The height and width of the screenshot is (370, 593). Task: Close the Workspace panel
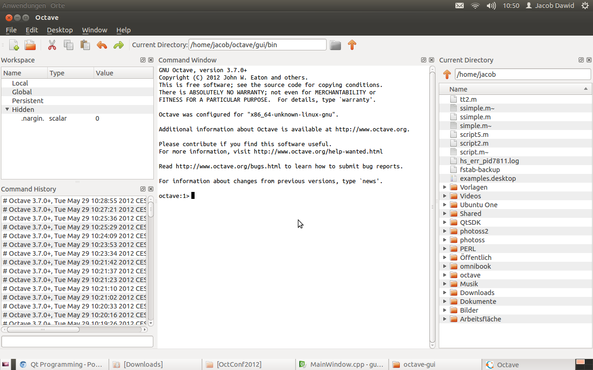151,60
